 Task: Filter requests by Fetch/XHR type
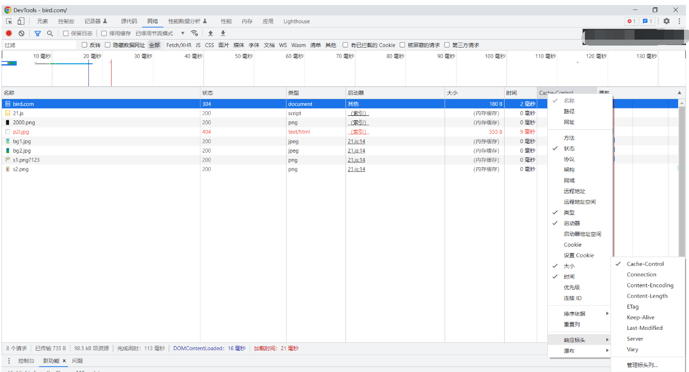(179, 45)
